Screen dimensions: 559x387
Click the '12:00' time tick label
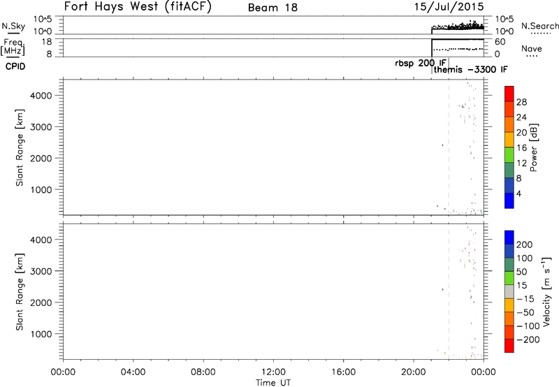[x=273, y=372]
